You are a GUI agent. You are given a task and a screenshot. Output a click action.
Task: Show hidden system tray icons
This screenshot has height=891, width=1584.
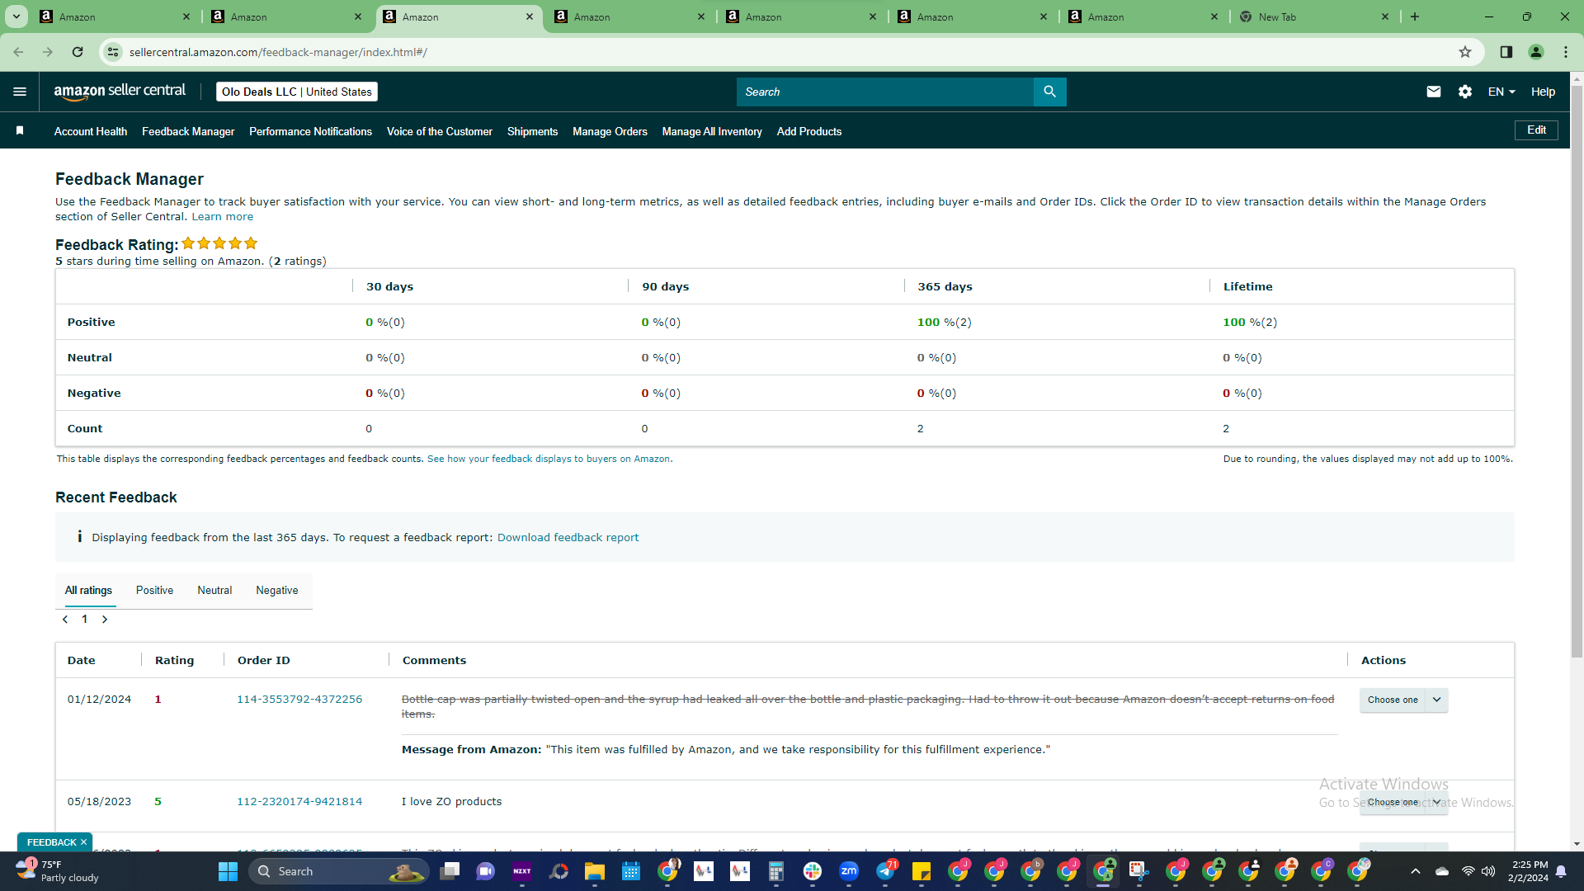tap(1416, 871)
